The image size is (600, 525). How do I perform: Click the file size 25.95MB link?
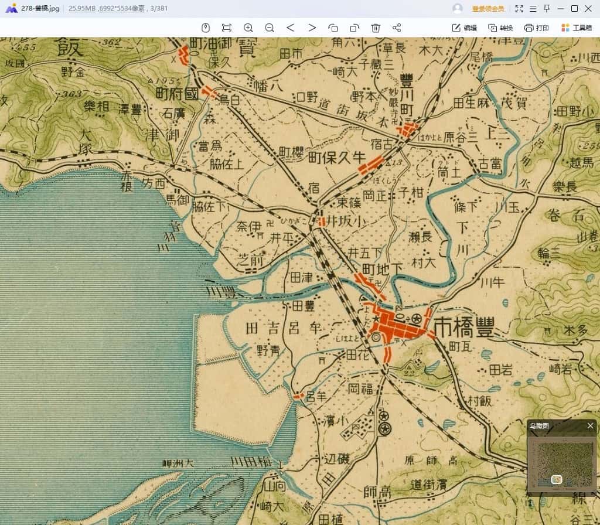(x=82, y=8)
